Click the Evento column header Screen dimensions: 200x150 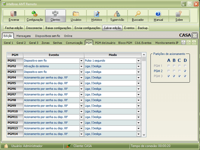coord(54,55)
